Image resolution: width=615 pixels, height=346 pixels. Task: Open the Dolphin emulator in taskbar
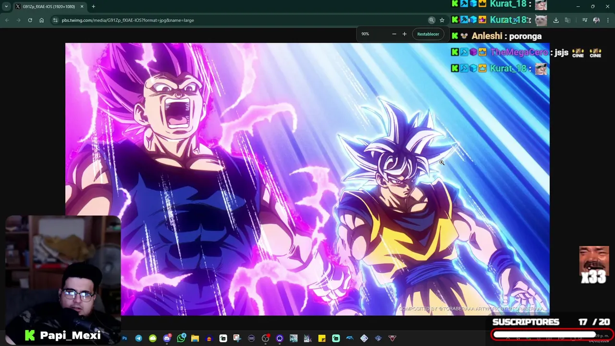point(350,338)
